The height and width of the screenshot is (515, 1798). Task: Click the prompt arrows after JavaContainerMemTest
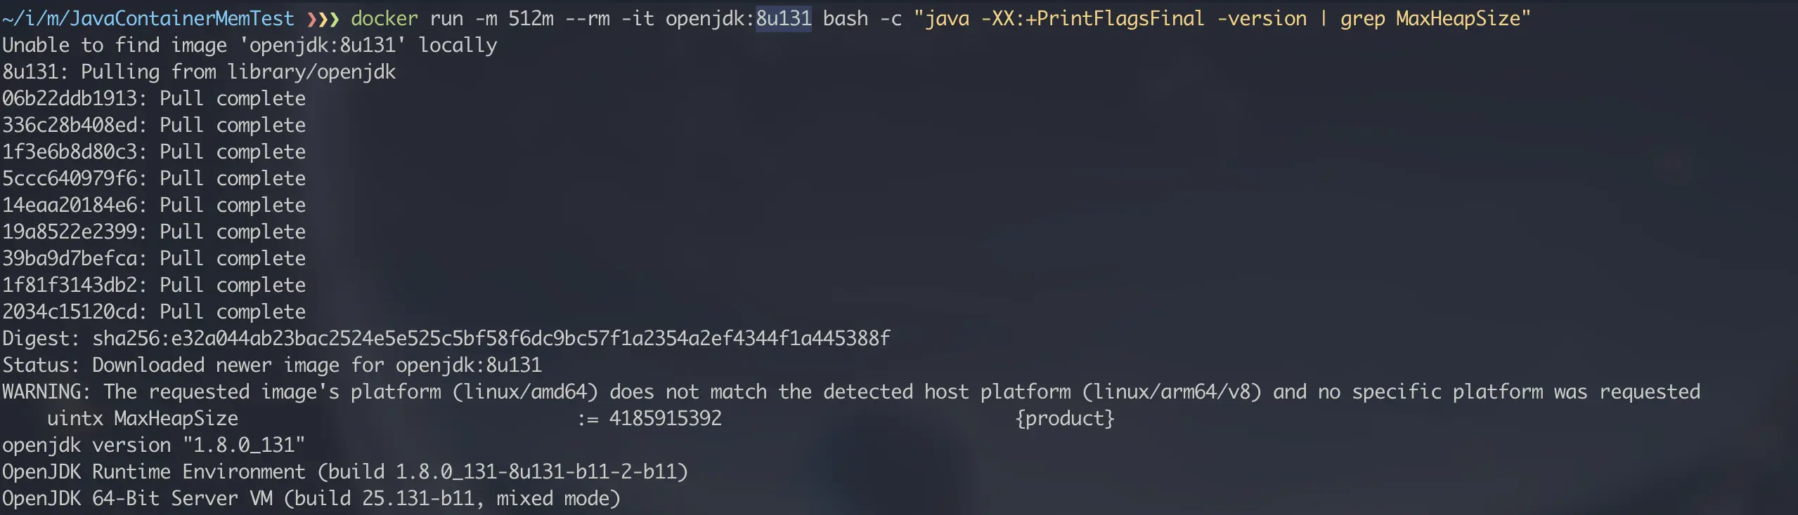point(323,19)
